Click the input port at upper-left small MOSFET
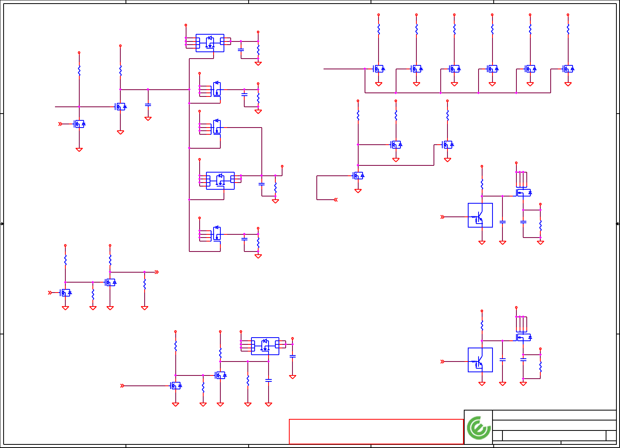620x448 pixels. pos(60,124)
